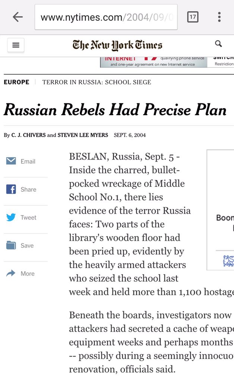
Task: Click the Tweet label text
Action: point(28,217)
